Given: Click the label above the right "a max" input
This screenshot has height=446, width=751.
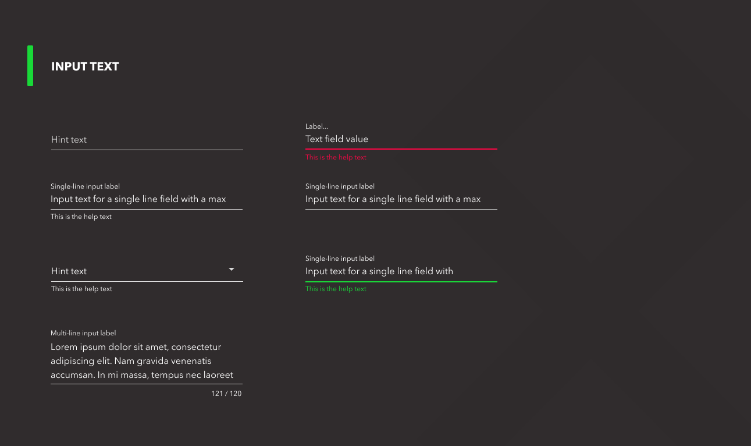Looking at the screenshot, I should coord(340,186).
